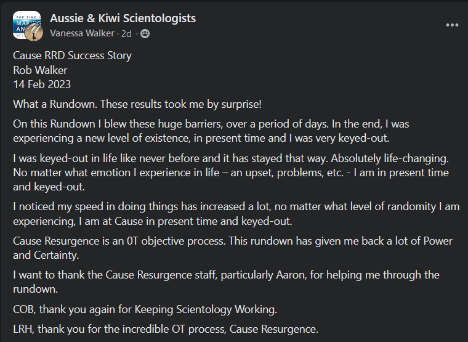Click the 'Cause RRD Success Story' title line

point(72,55)
